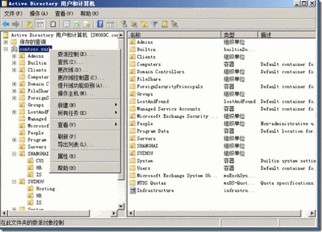Click list pane horizontal scrollbar right arrow
322x232 pixels.
[x=312, y=213]
